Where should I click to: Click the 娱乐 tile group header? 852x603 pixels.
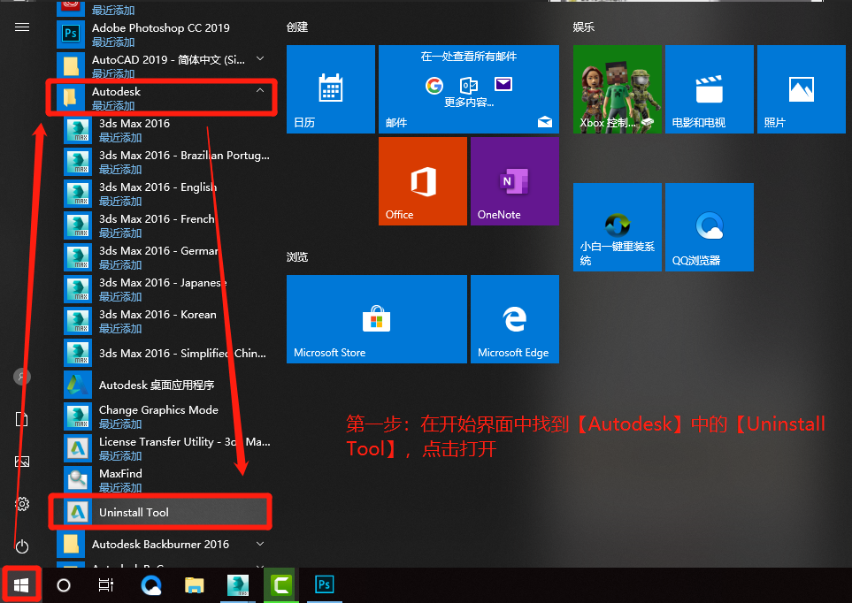584,27
